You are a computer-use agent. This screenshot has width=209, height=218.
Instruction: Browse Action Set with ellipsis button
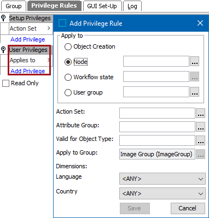pos(201,113)
